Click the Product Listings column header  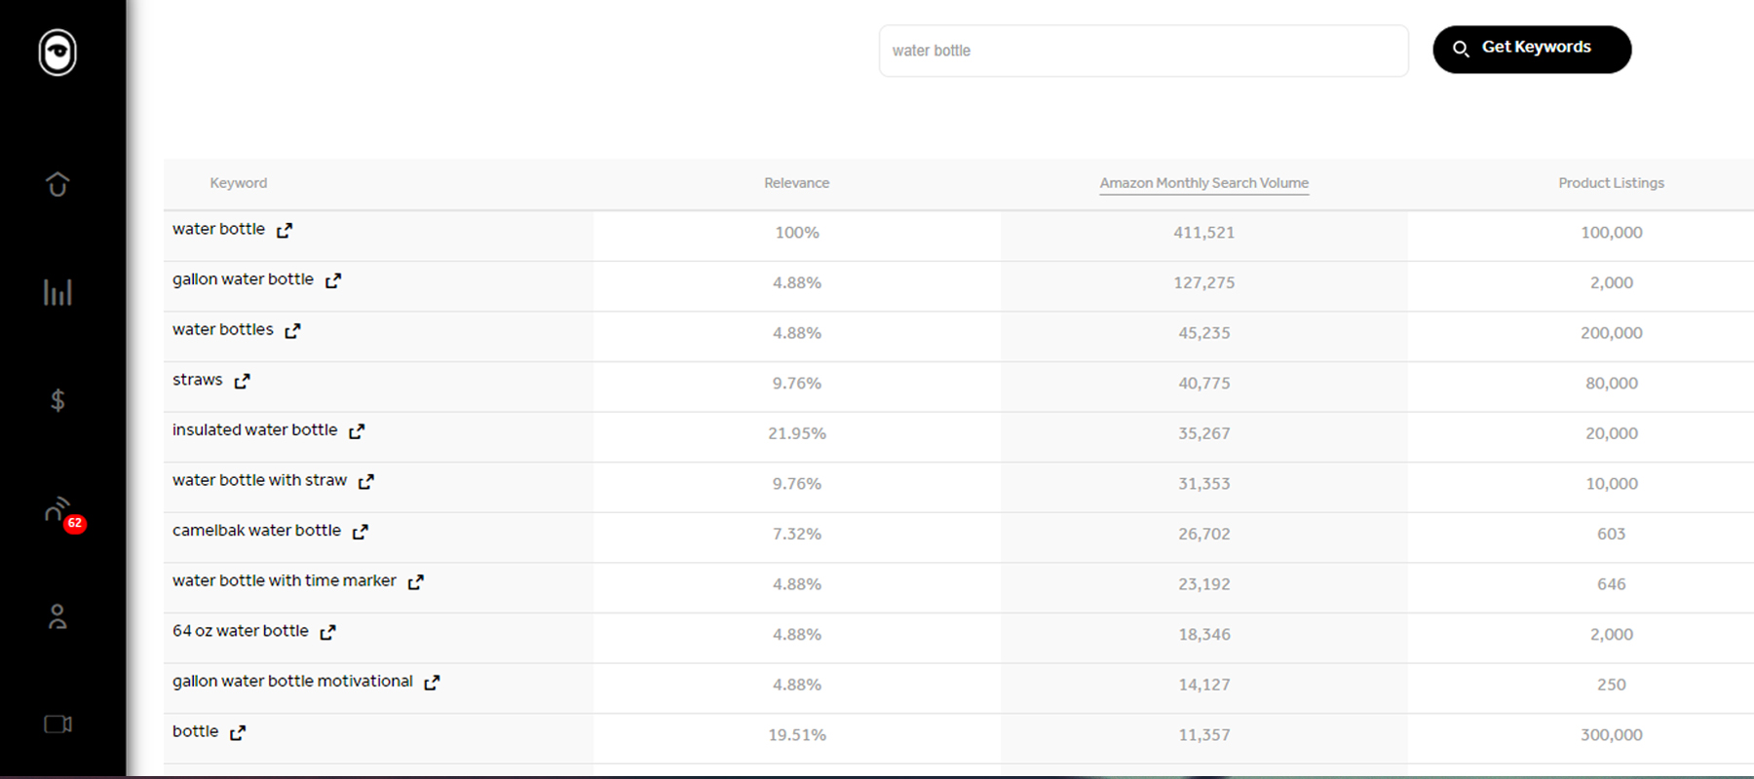(1611, 183)
